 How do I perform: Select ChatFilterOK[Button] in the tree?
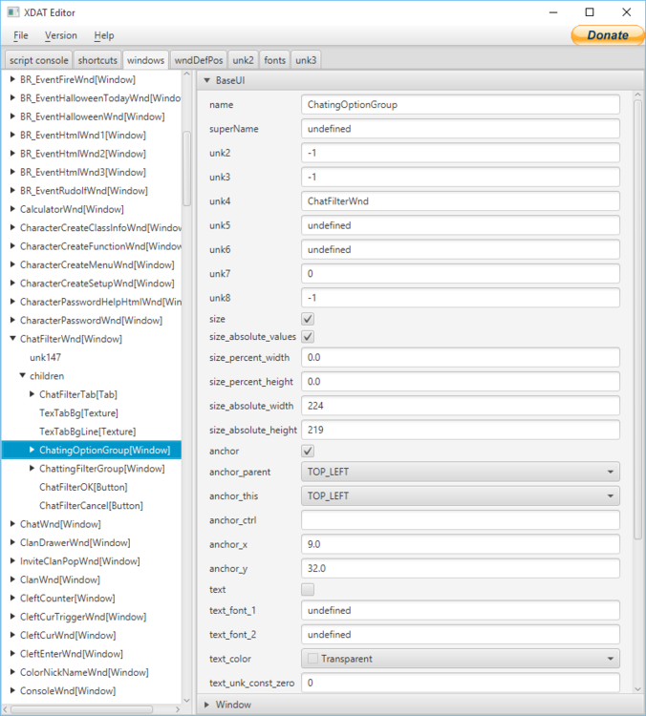[x=82, y=487]
